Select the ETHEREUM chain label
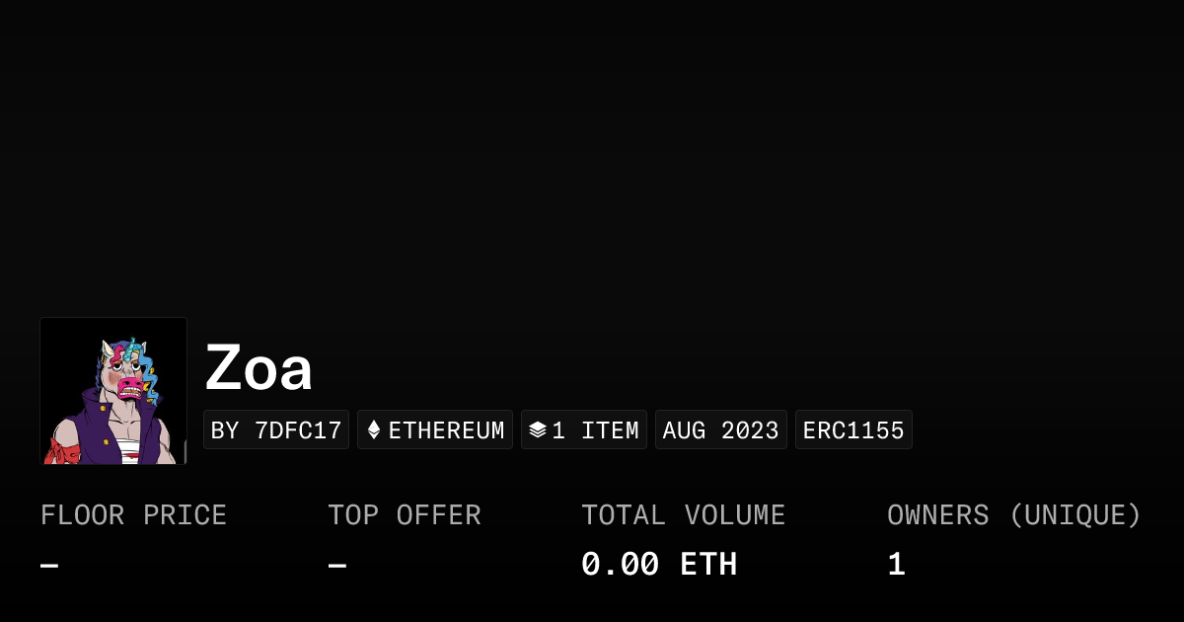 446,430
